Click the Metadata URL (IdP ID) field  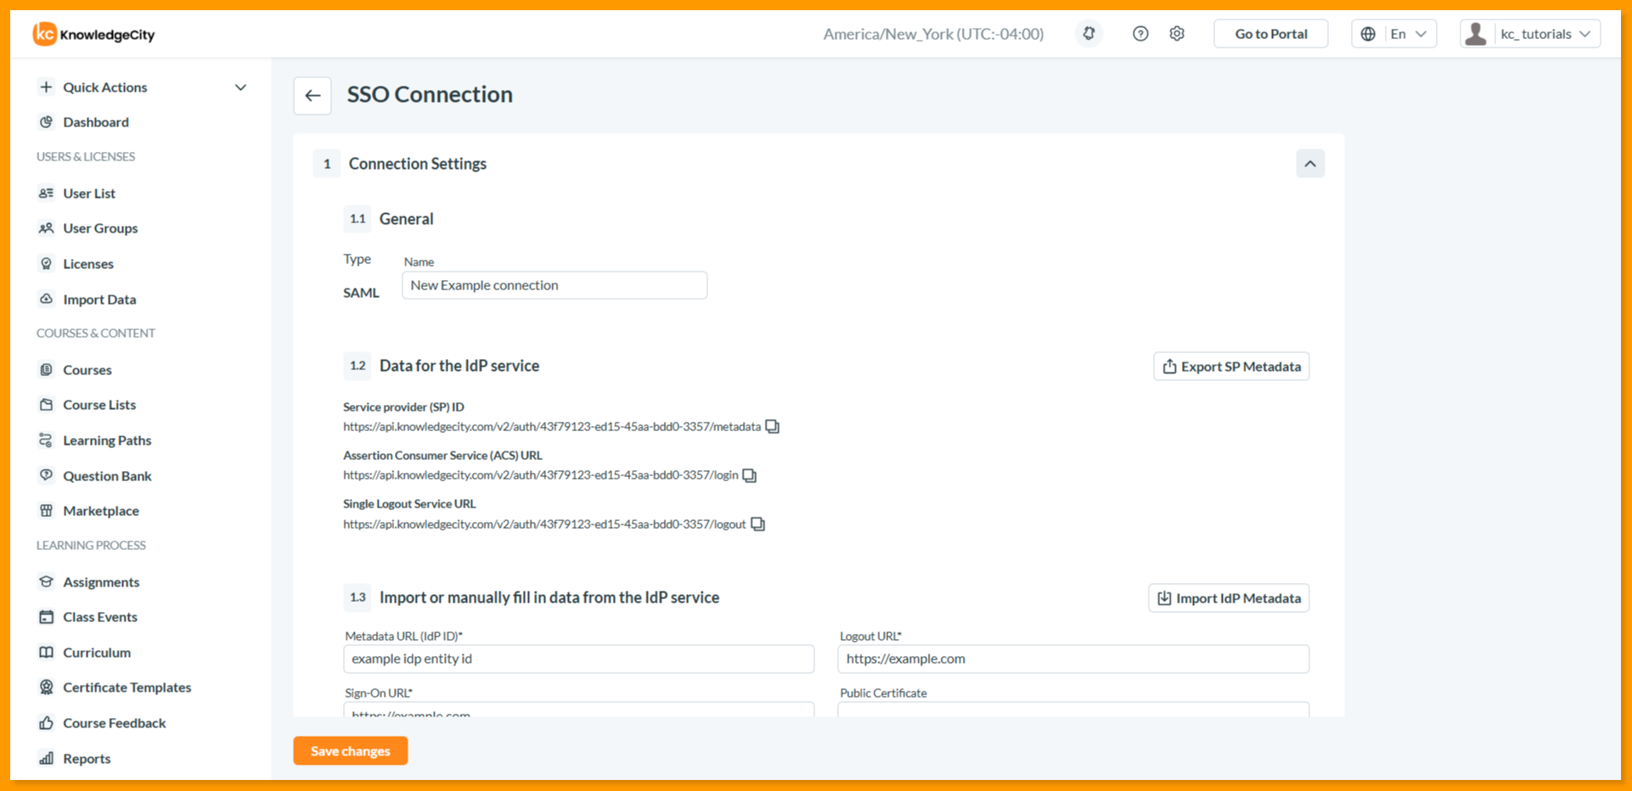coord(579,659)
